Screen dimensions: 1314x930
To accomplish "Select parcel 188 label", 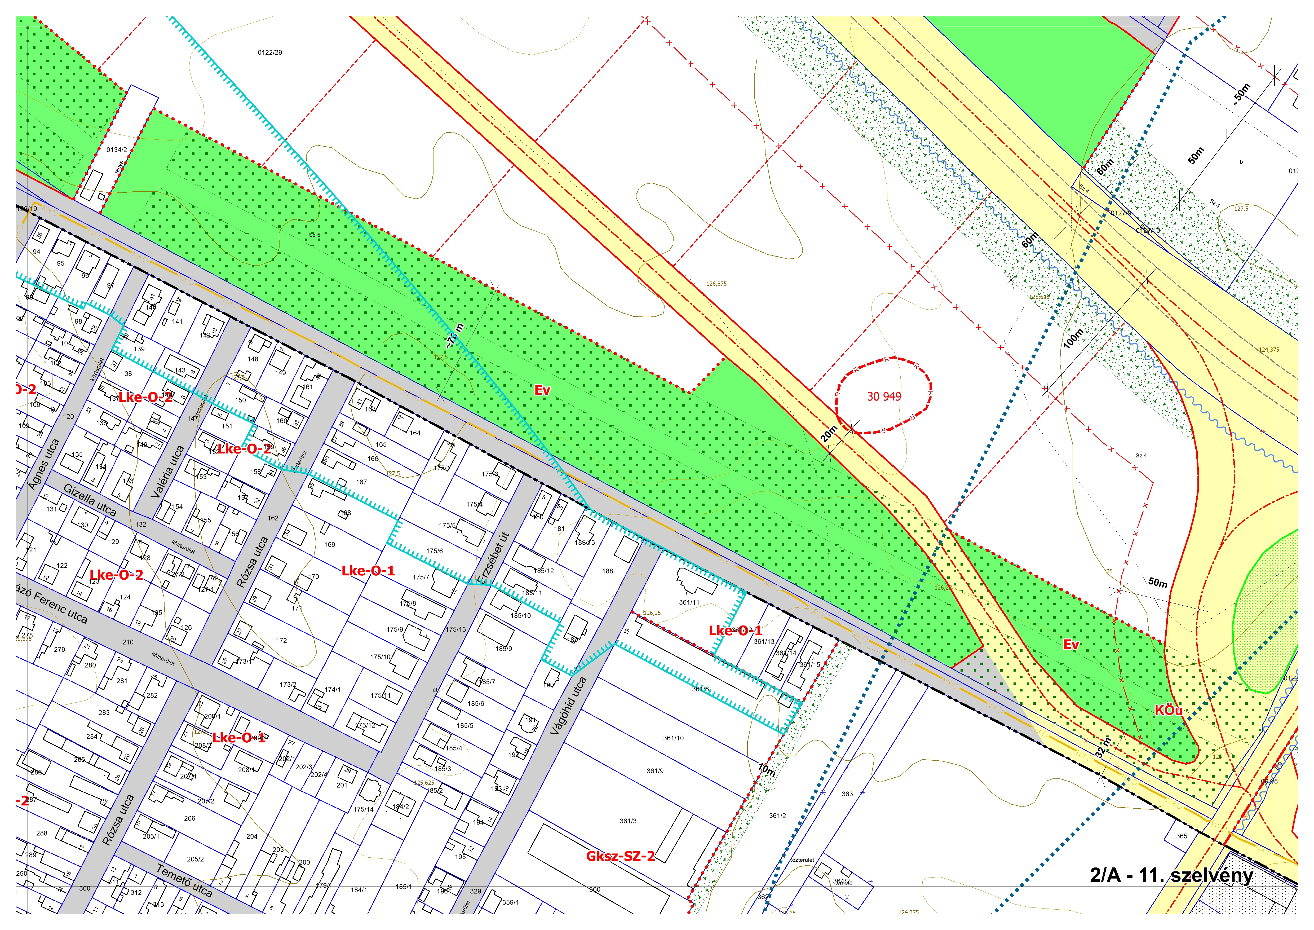I will point(608,571).
